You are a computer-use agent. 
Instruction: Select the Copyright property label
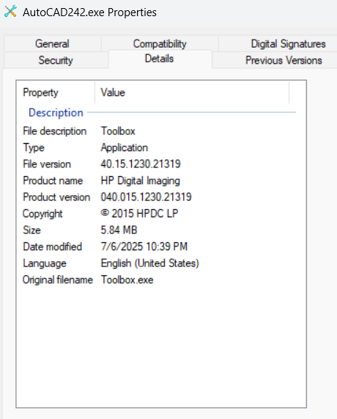[x=42, y=214]
